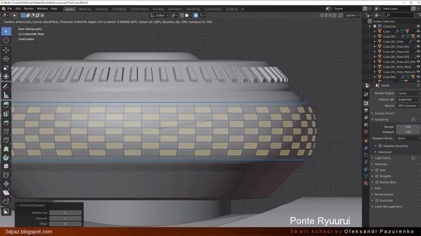Switch to the Modeling workspace tab

[x=85, y=9]
